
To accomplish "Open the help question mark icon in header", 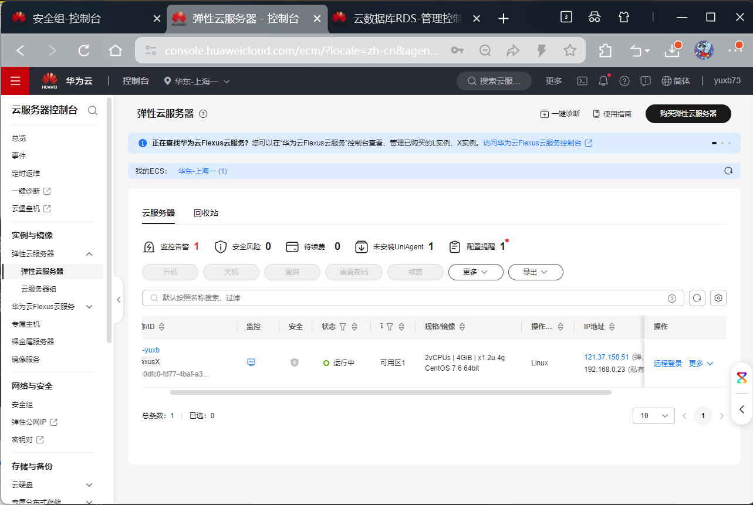I will [624, 81].
